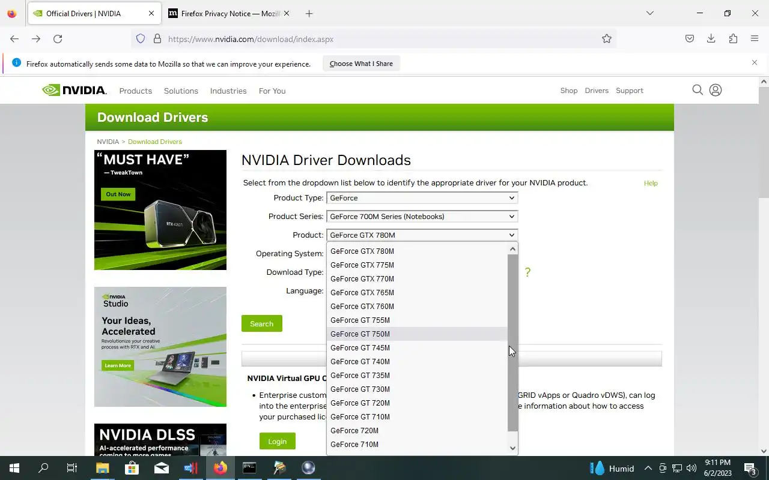Open Microsoft Store from taskbar

[x=132, y=468]
